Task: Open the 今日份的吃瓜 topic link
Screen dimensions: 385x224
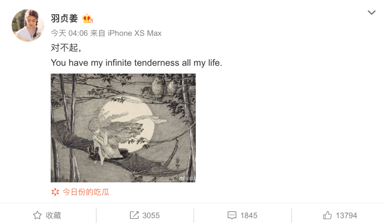Action: [x=86, y=192]
